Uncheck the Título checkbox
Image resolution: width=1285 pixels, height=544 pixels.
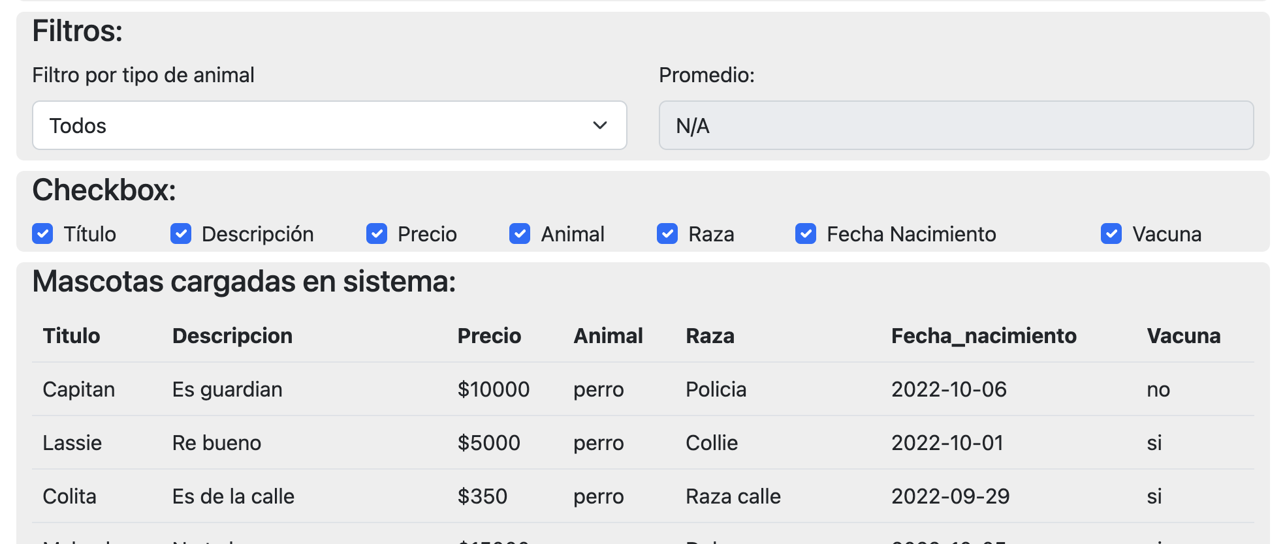click(42, 234)
